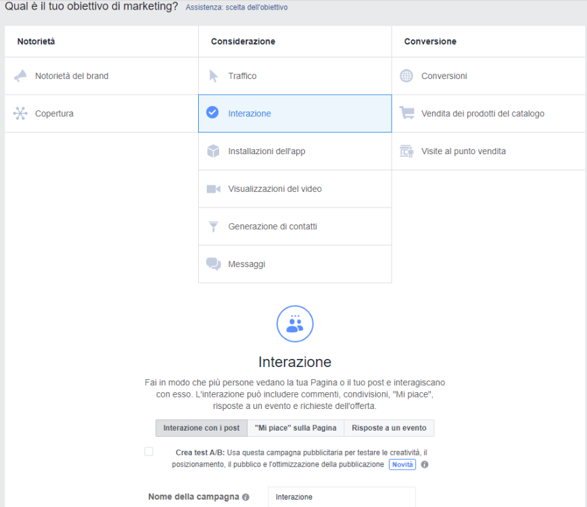Select the Vendita dei prodotti del catalogo cart icon

click(x=406, y=113)
